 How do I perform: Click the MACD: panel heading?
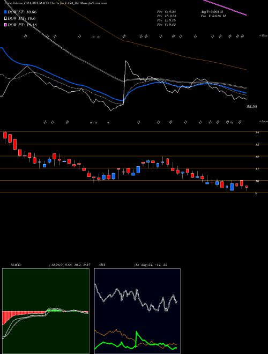pos(16,265)
